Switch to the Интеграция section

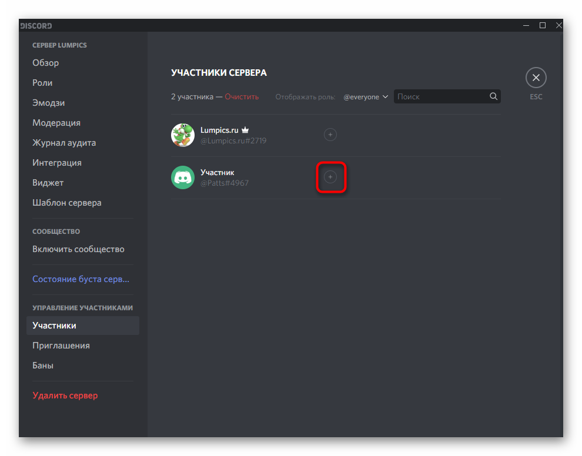tap(57, 163)
